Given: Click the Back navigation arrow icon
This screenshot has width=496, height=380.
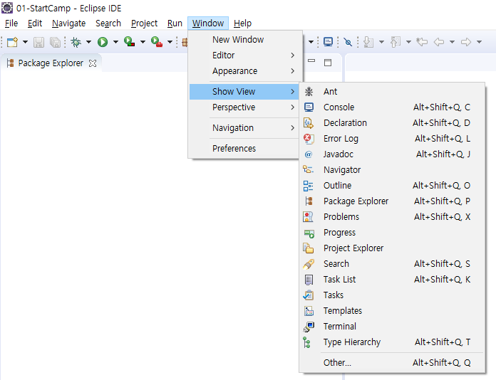Looking at the screenshot, I should (x=439, y=42).
